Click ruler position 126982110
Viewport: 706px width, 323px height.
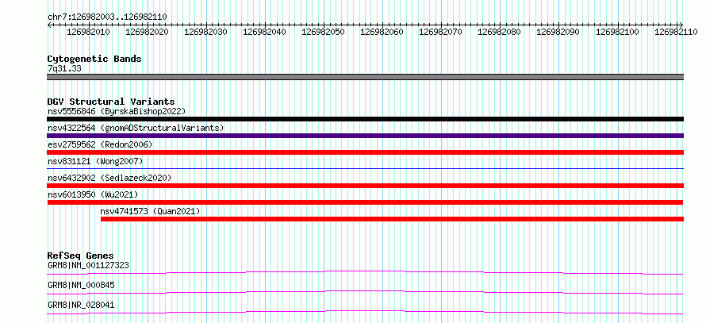click(676, 32)
